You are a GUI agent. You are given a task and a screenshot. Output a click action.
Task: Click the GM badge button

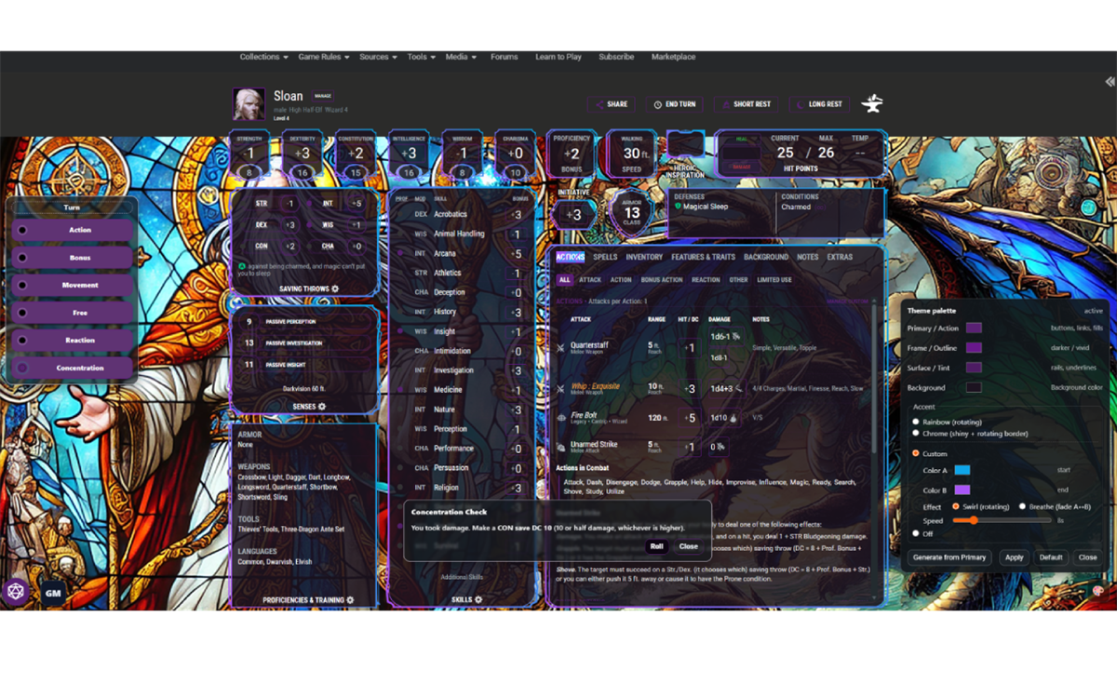53,592
